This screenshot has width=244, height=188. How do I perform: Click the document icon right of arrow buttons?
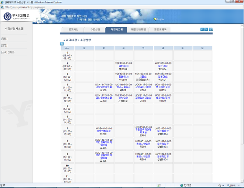coord(211,29)
